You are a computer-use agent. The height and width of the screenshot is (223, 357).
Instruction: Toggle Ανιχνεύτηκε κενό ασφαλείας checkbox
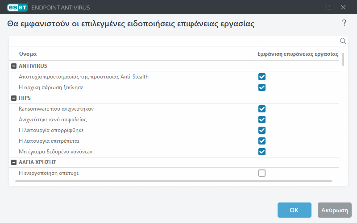pos(262,120)
